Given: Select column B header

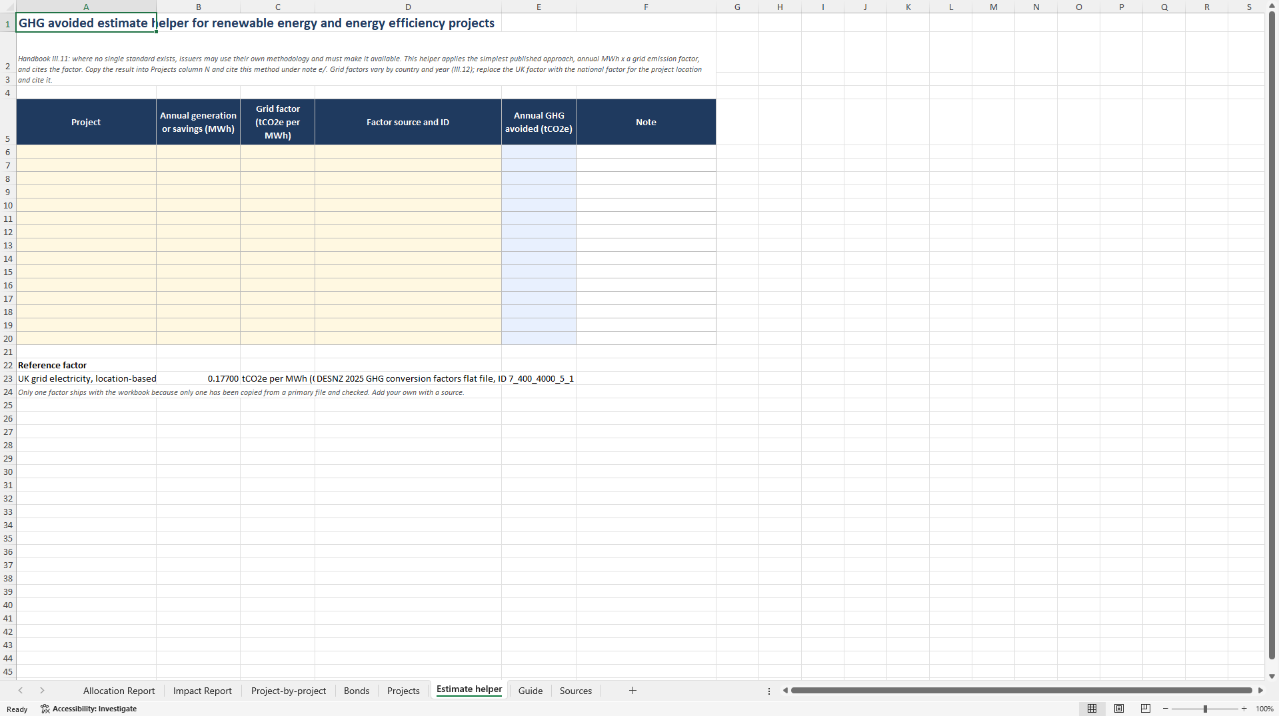Looking at the screenshot, I should (x=198, y=7).
